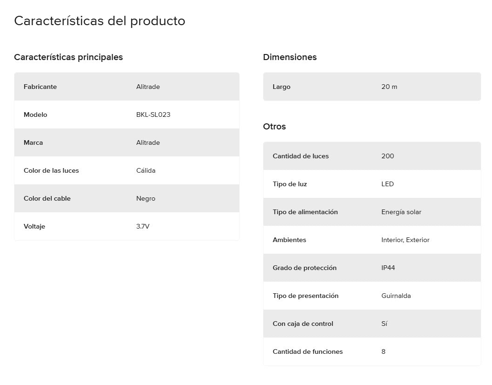Select the Fabricante row label
Image resolution: width=492 pixels, height=385 pixels.
tap(40, 87)
